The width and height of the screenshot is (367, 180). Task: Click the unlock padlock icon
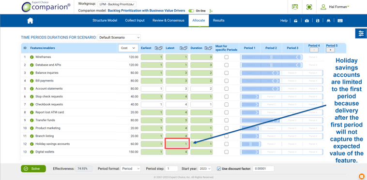[x=296, y=21]
